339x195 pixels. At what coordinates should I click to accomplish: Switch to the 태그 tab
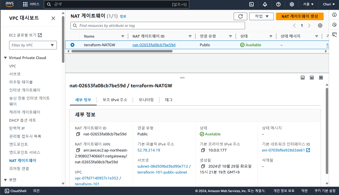(x=169, y=100)
